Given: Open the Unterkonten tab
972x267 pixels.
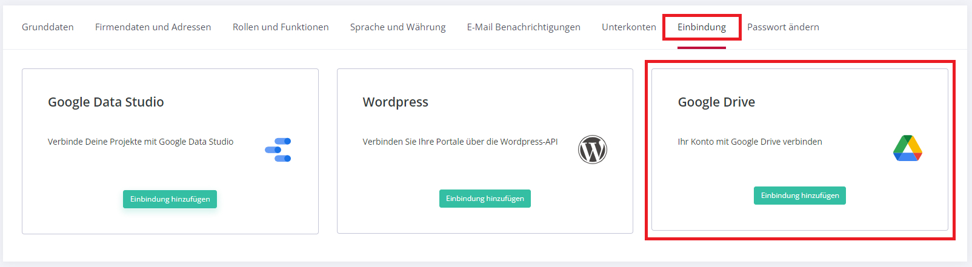Looking at the screenshot, I should click(x=629, y=27).
